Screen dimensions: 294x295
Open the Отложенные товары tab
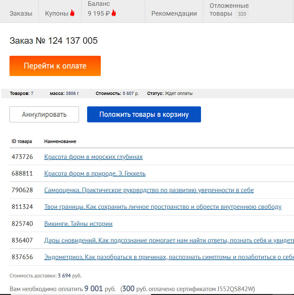point(229,9)
